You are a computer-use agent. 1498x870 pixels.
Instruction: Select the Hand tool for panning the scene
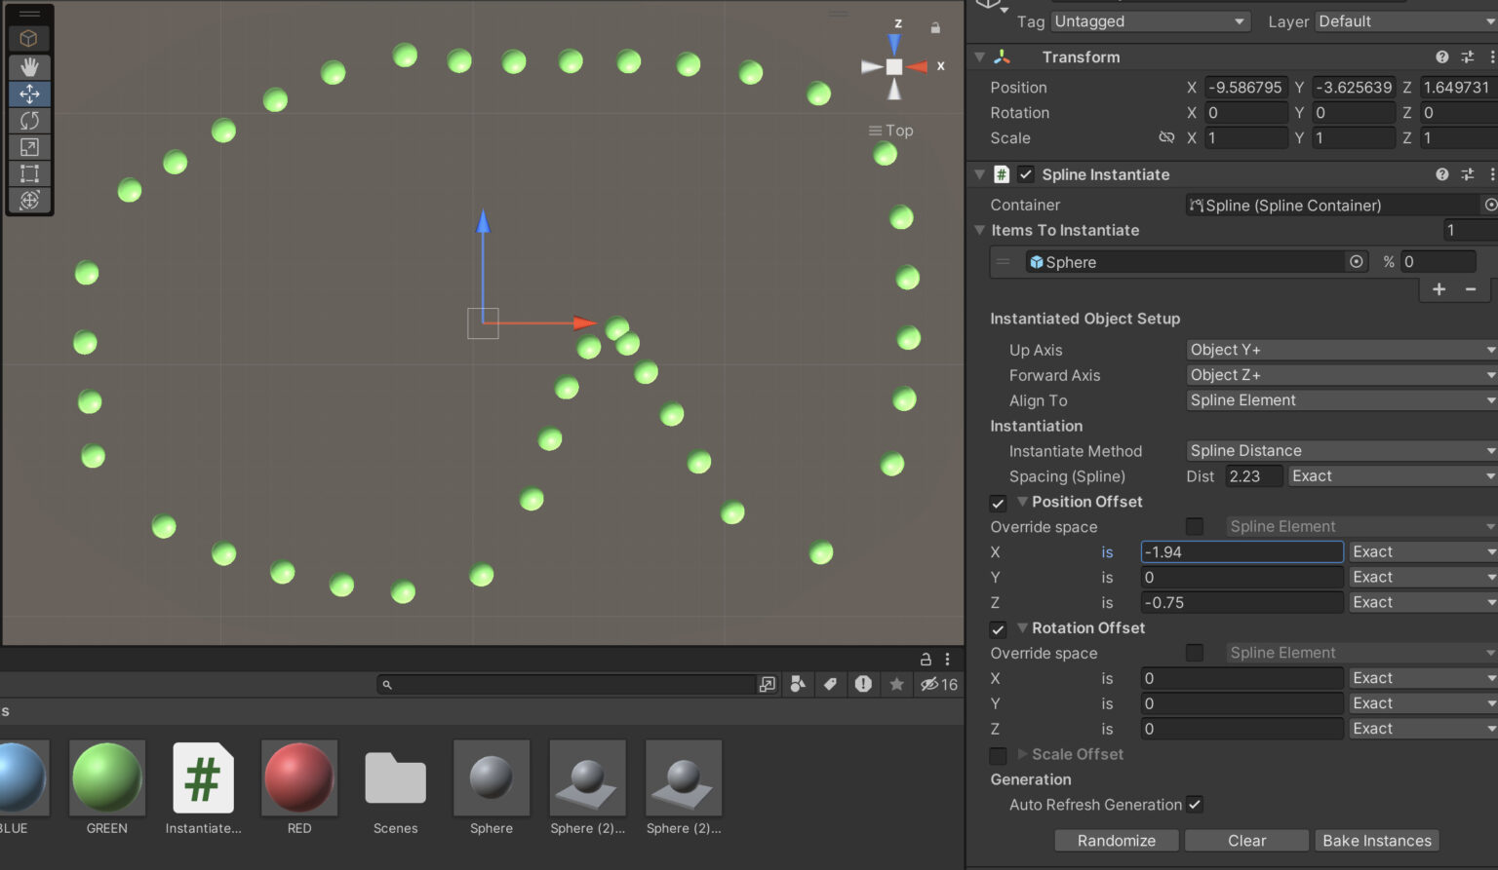click(29, 66)
